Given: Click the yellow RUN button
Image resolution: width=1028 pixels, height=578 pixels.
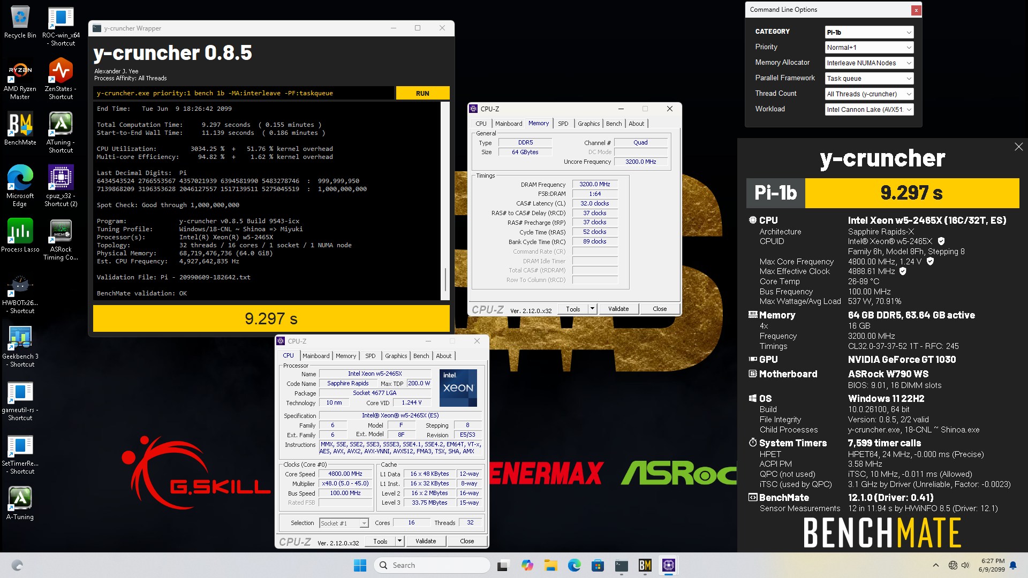Looking at the screenshot, I should (422, 93).
